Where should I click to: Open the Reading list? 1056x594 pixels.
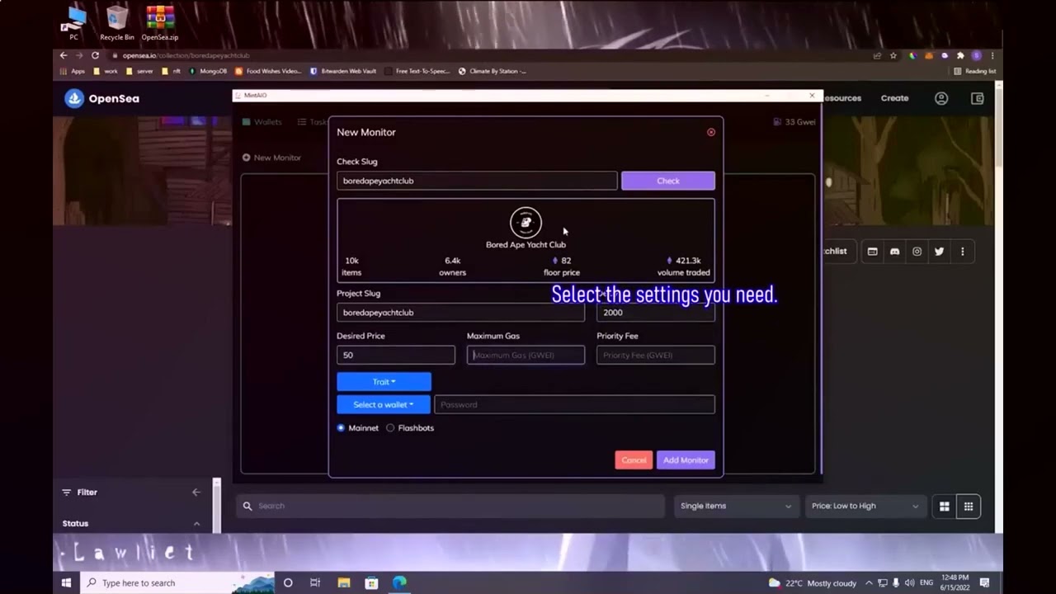975,71
